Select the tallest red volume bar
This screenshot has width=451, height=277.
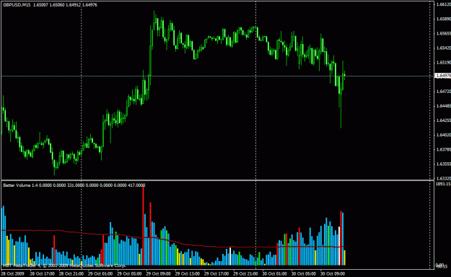click(x=143, y=226)
